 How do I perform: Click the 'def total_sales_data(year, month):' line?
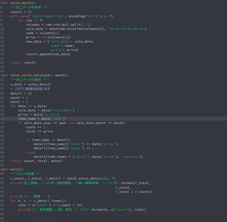tap(35, 75)
